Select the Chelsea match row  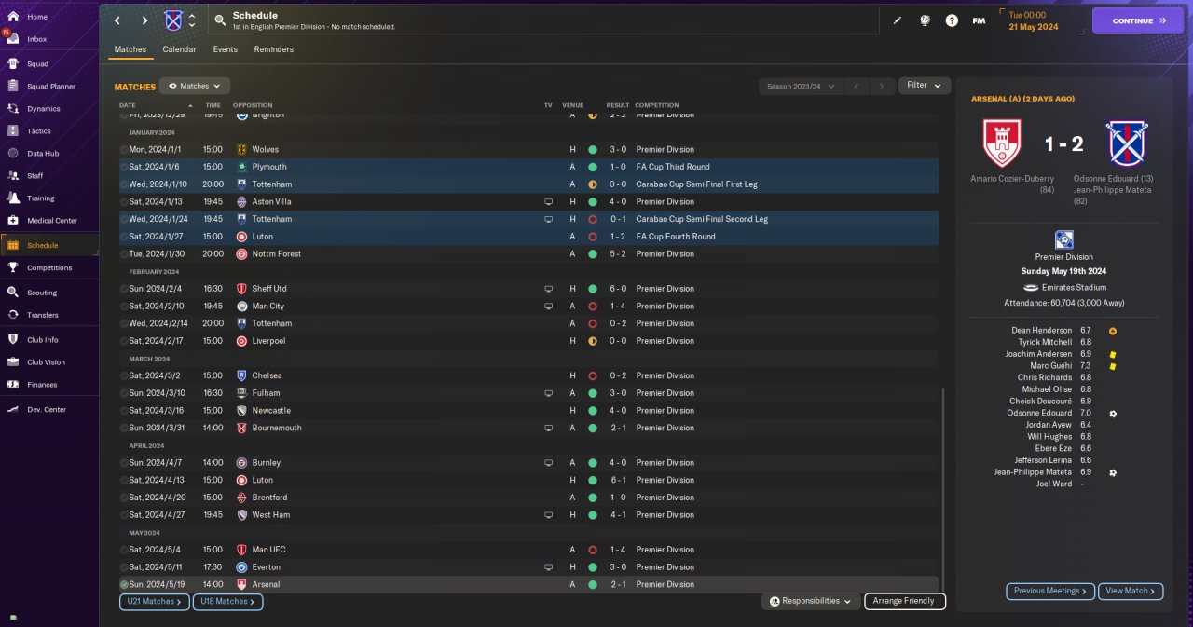(528, 375)
